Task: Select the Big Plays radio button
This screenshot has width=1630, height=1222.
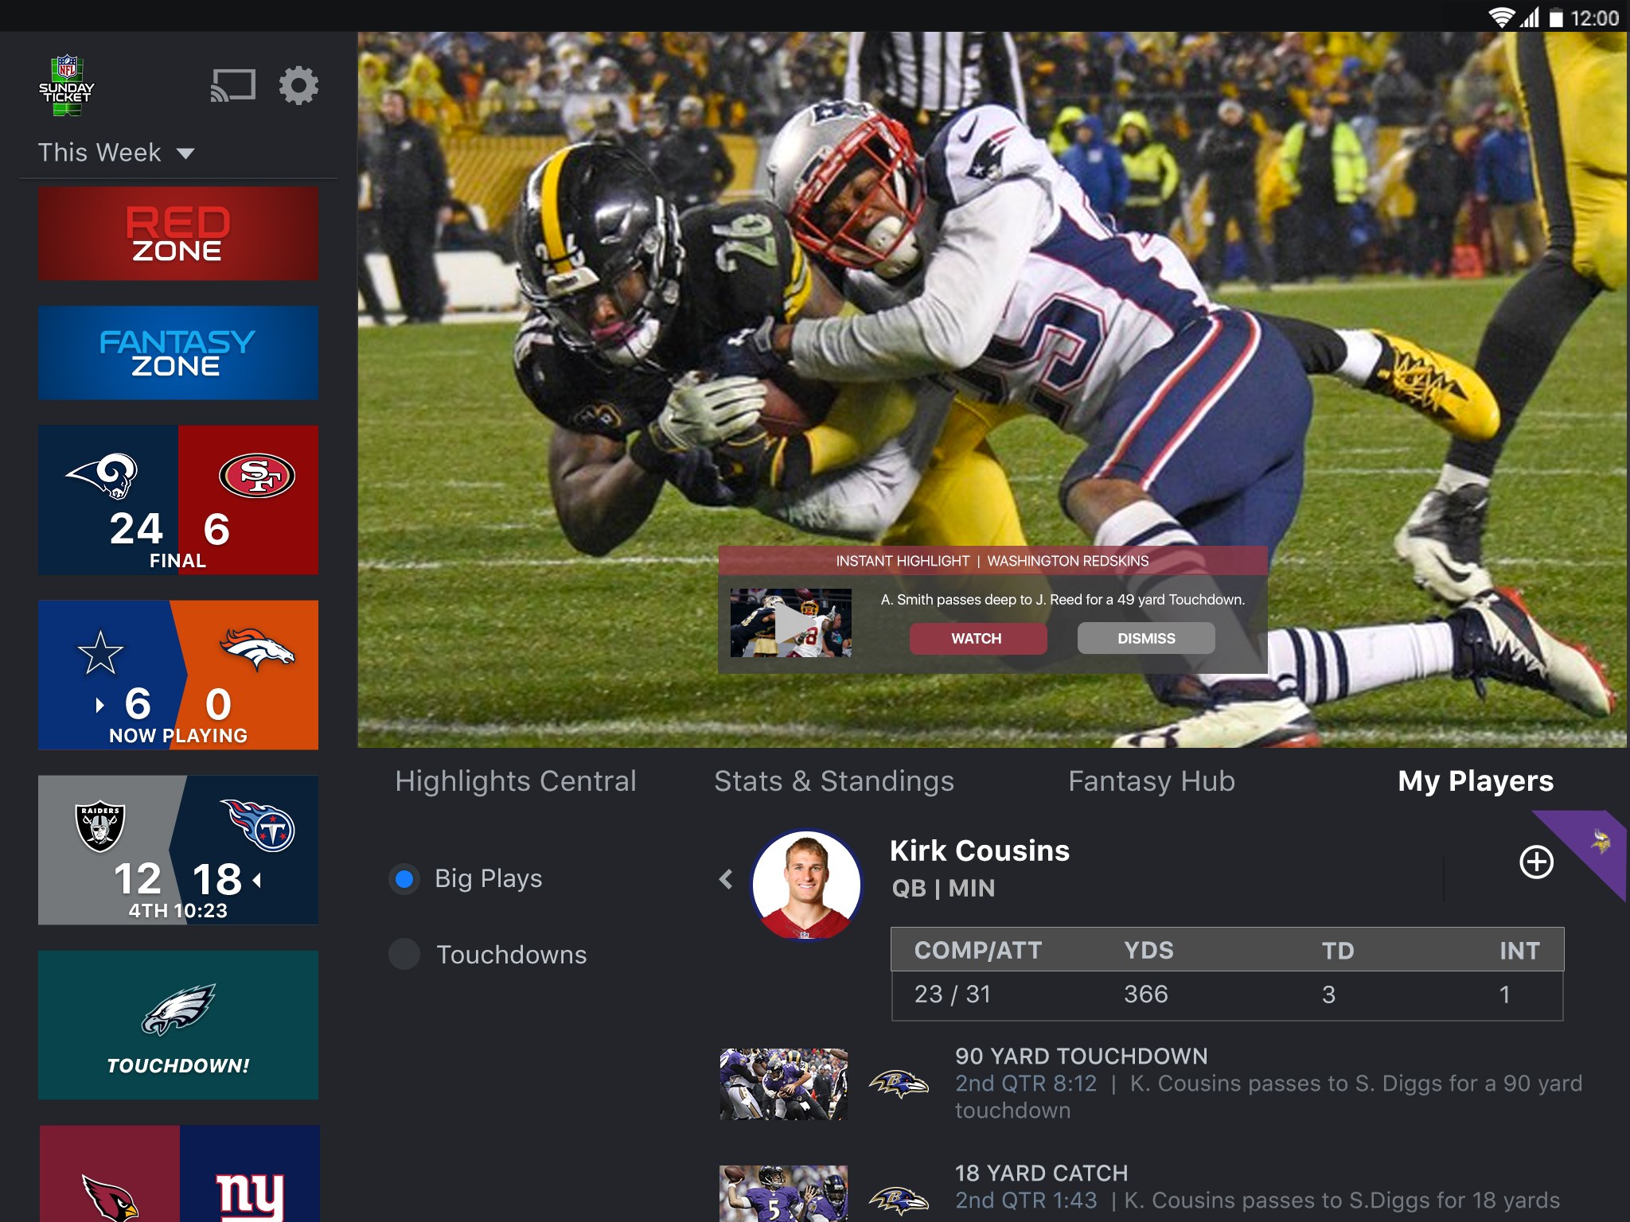Action: click(404, 878)
